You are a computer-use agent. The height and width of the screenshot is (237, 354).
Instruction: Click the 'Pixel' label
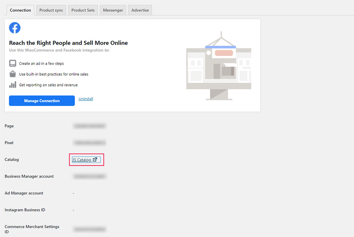point(9,143)
